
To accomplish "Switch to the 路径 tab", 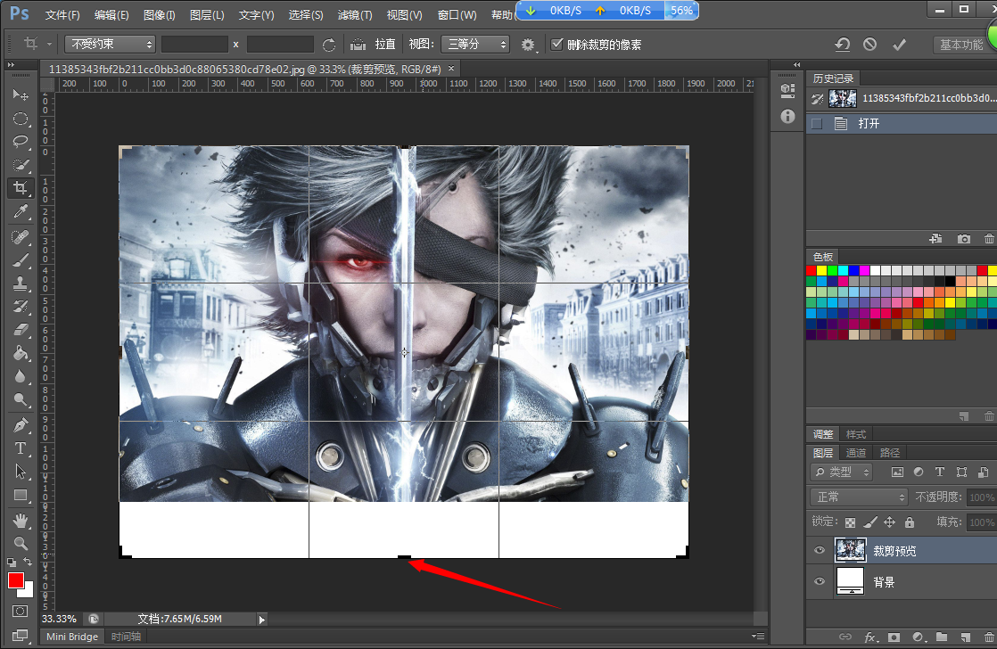I will [x=890, y=453].
